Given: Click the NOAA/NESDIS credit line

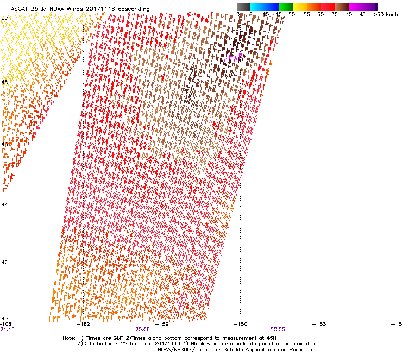Looking at the screenshot, I should click(x=235, y=350).
